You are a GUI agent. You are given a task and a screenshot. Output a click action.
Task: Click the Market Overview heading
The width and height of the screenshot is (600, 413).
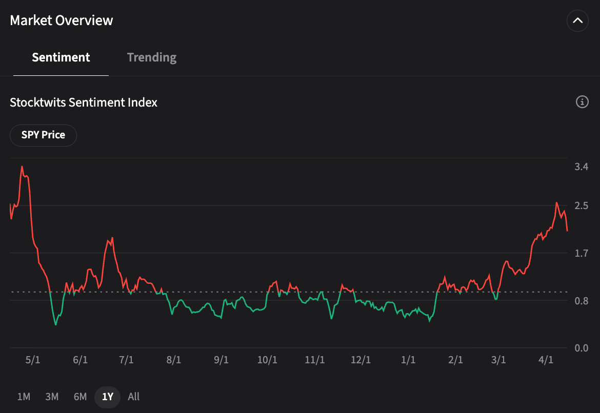tap(61, 20)
